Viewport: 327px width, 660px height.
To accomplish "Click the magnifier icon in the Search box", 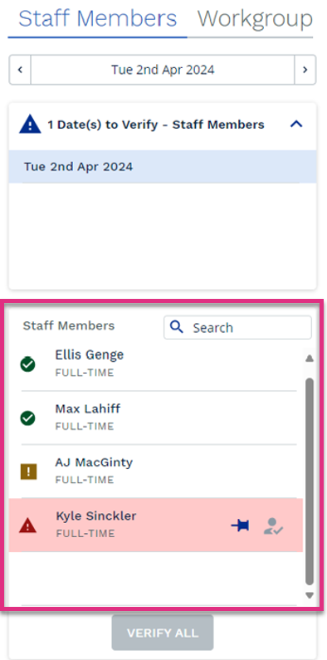I will pyautogui.click(x=177, y=327).
